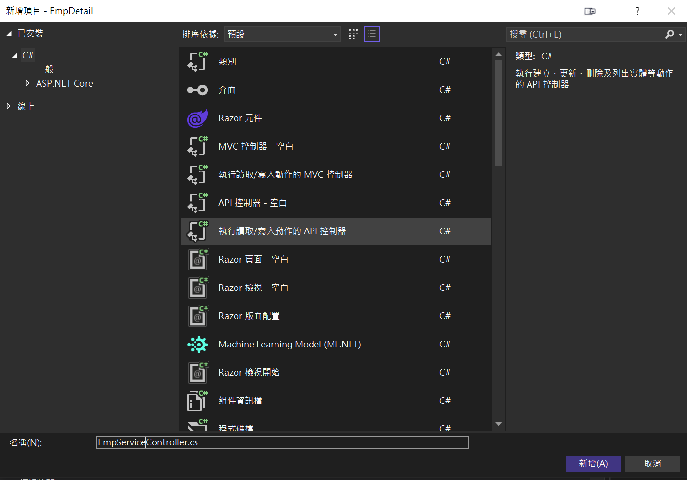Expand the 線上 tree node
This screenshot has height=480, width=687.
coord(8,106)
